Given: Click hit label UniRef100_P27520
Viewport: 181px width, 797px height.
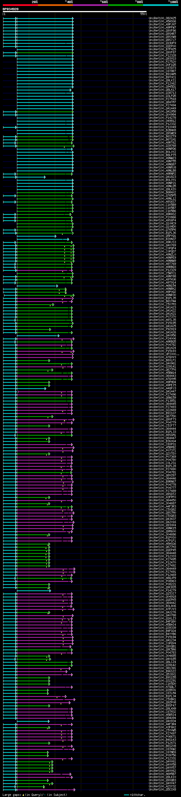Looking at the screenshot, I should 162,62.
